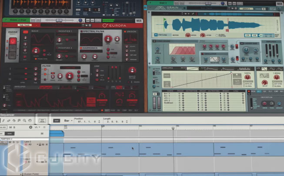
Task: Toggle the LFO Key Sync checkbox in Grain
Action: (273, 84)
